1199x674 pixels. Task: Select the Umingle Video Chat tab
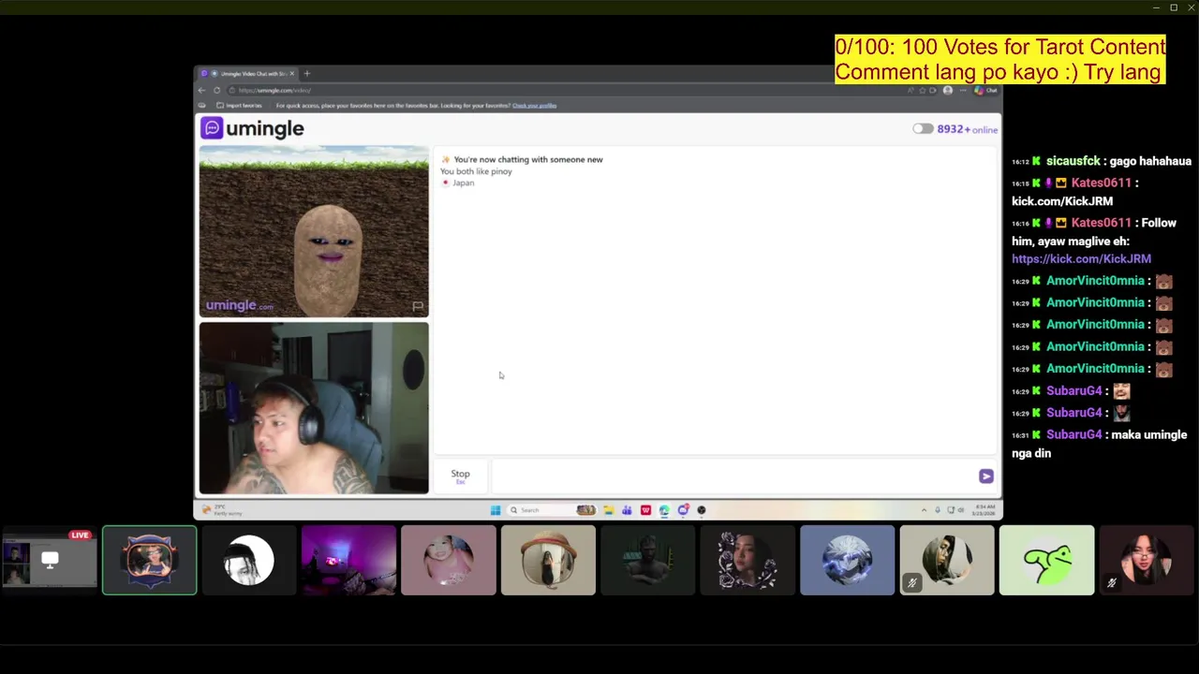pyautogui.click(x=248, y=73)
